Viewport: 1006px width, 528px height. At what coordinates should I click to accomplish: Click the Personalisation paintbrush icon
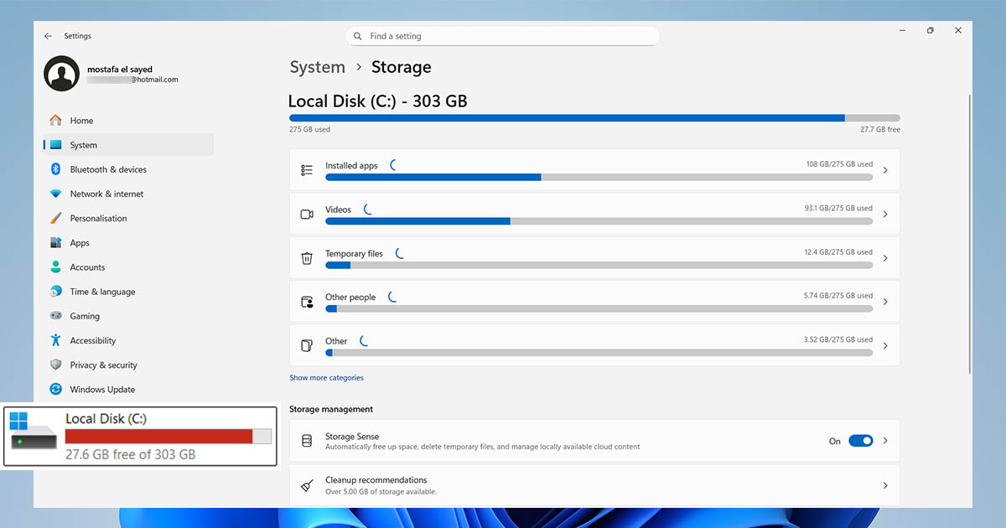point(55,218)
